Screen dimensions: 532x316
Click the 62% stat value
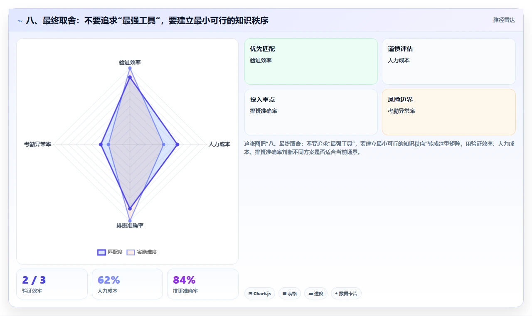tap(109, 280)
